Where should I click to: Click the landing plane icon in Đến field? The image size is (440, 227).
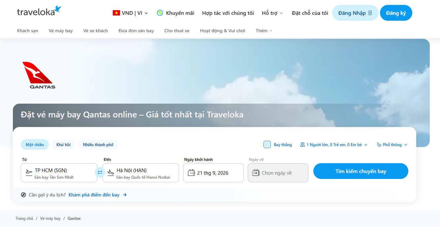(111, 172)
